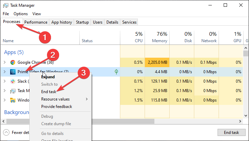
Task: Expand the Slack process group
Action: coord(4,81)
